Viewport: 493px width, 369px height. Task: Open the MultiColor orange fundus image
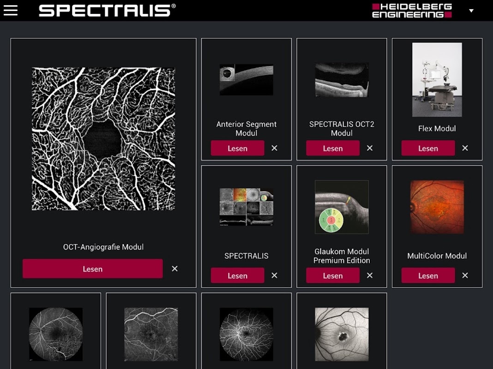coord(437,207)
